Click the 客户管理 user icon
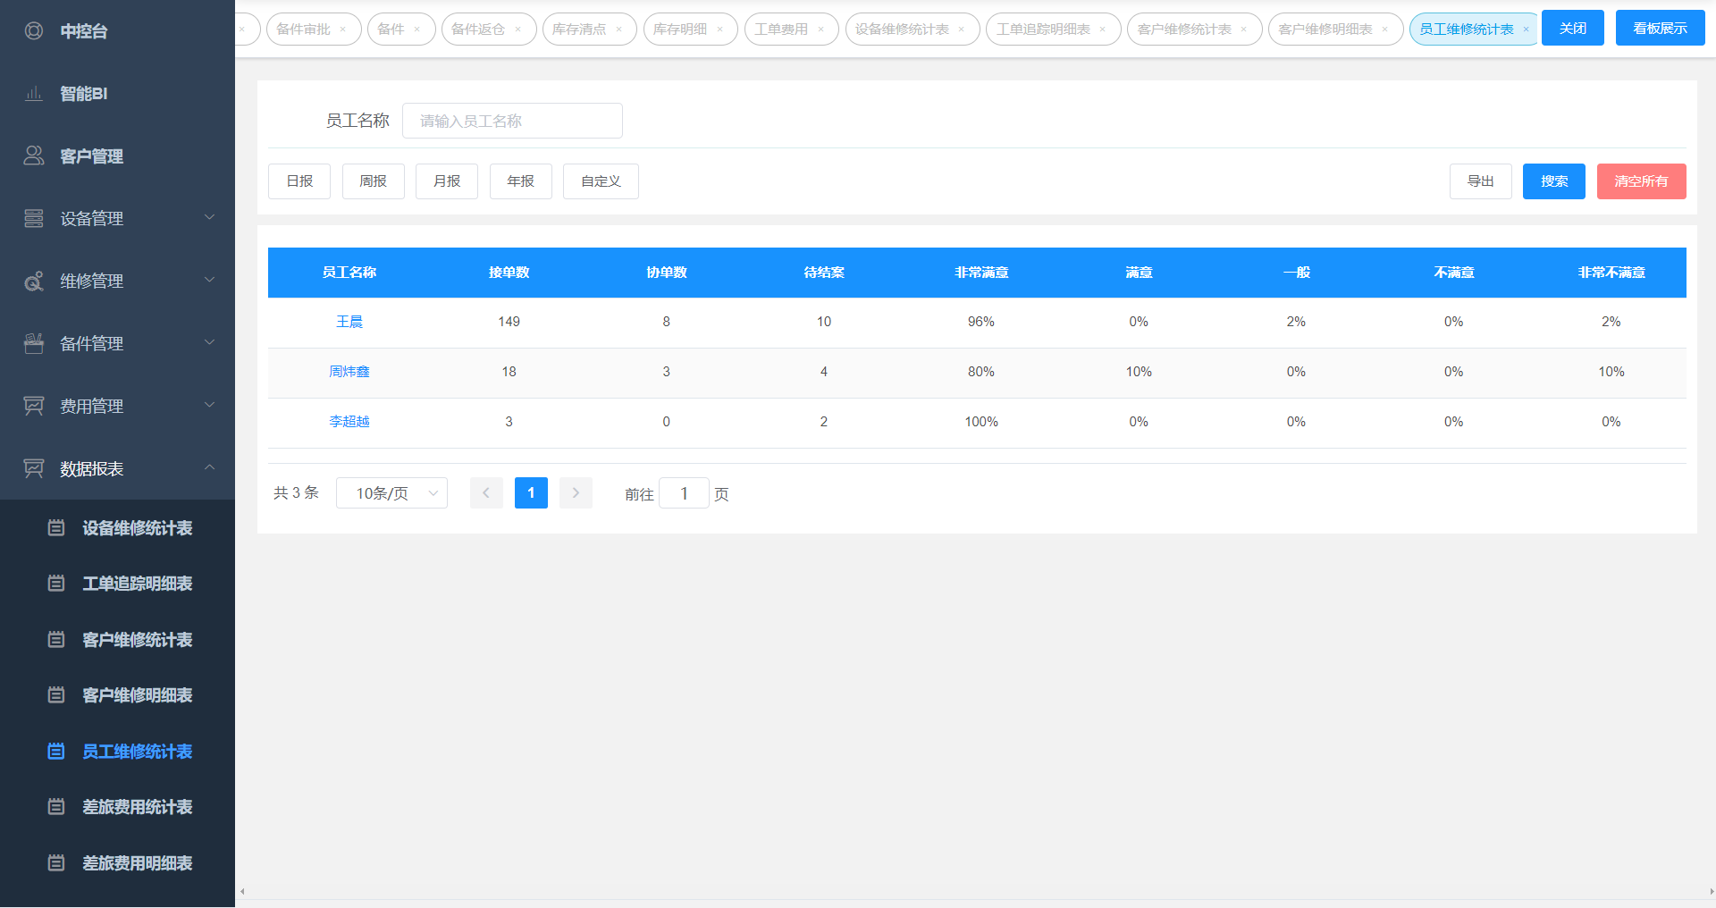Viewport: 1716px width, 908px height. pos(34,156)
